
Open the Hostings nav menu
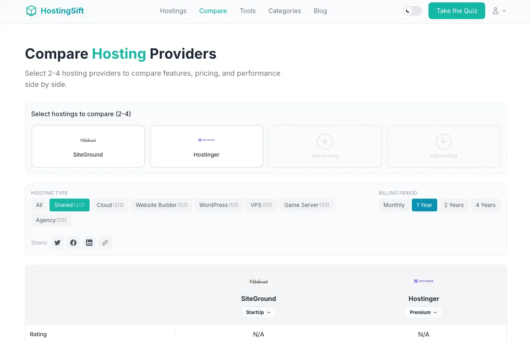point(173,11)
